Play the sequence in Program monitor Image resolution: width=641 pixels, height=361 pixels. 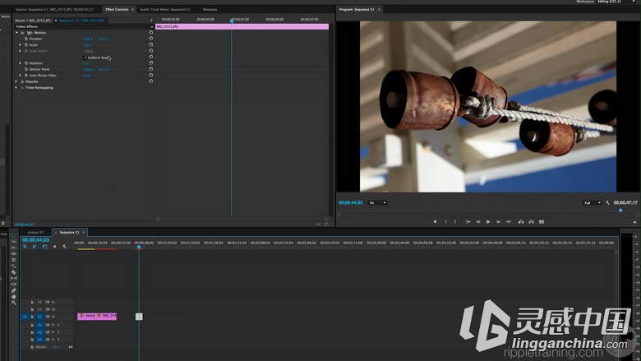pyautogui.click(x=488, y=221)
